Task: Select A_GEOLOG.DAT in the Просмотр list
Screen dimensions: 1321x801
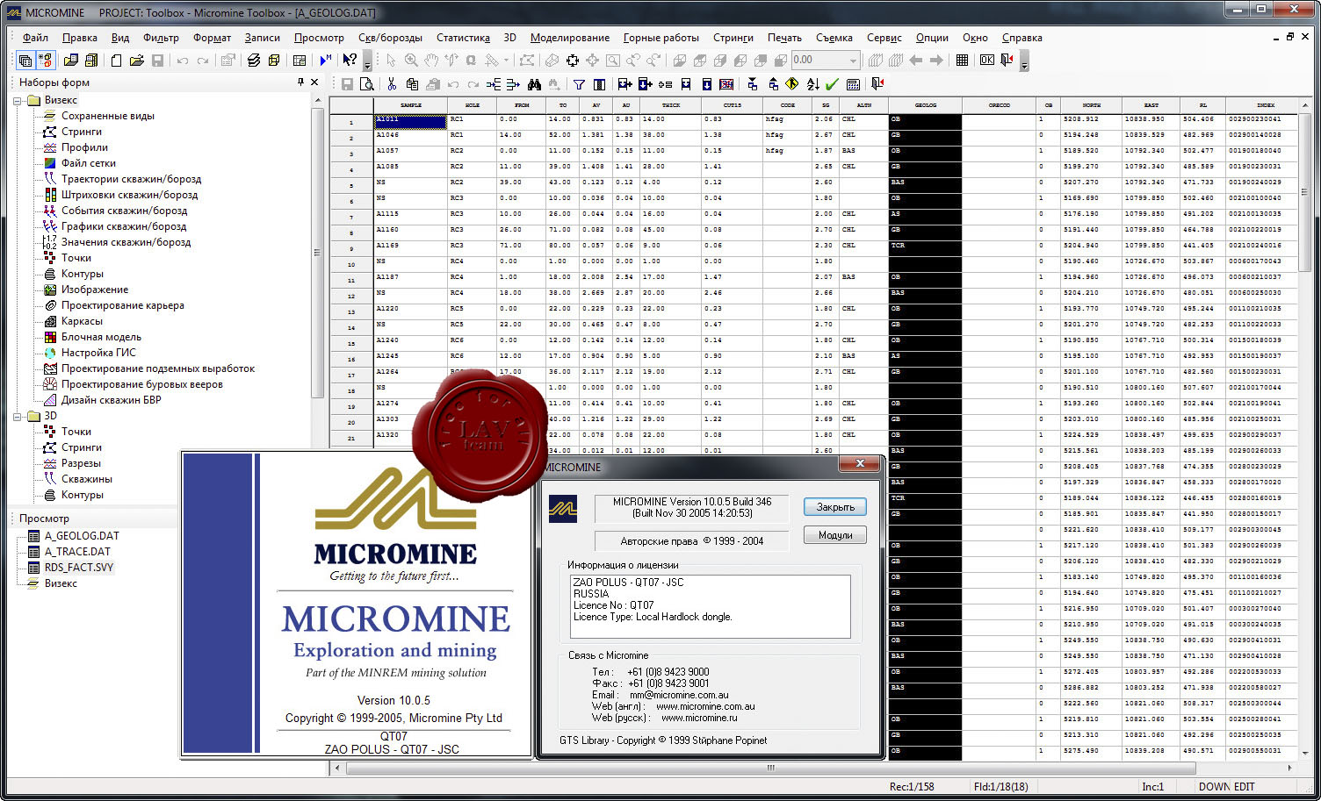Action: [x=82, y=536]
